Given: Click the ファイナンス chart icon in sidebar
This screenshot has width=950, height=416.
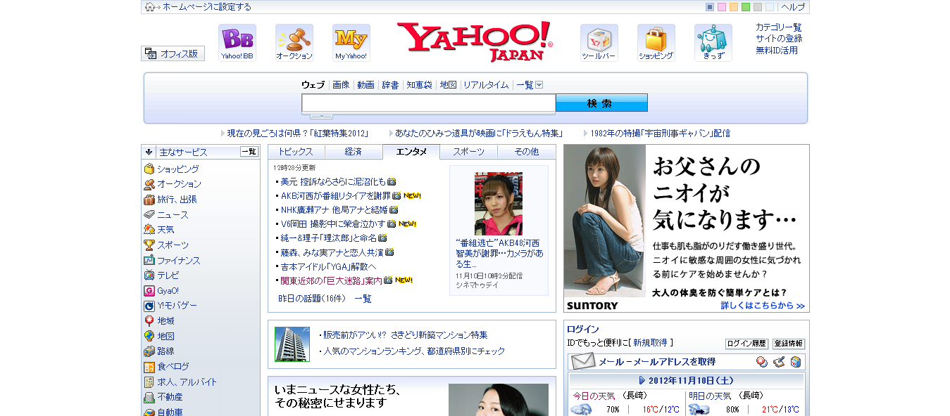Looking at the screenshot, I should 149,260.
